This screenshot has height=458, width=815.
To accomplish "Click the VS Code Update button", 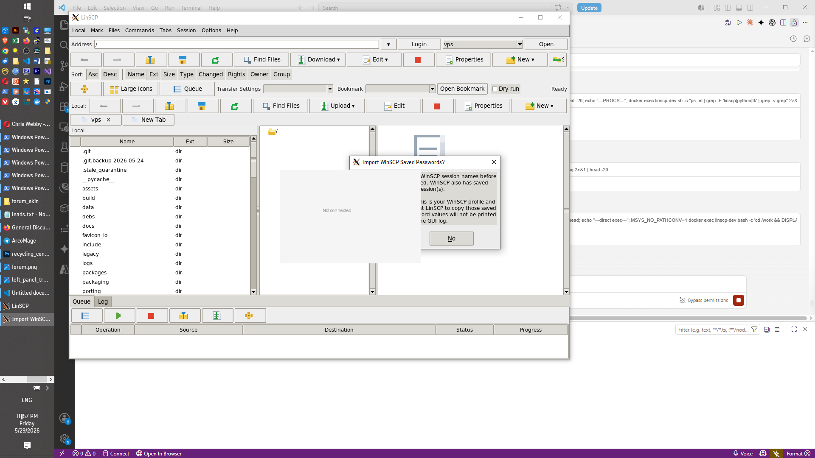I will click(589, 8).
